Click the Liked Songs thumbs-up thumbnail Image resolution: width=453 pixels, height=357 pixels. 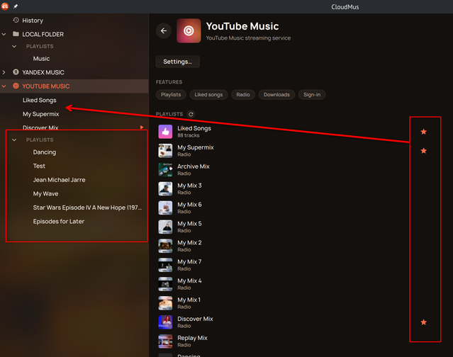[165, 132]
